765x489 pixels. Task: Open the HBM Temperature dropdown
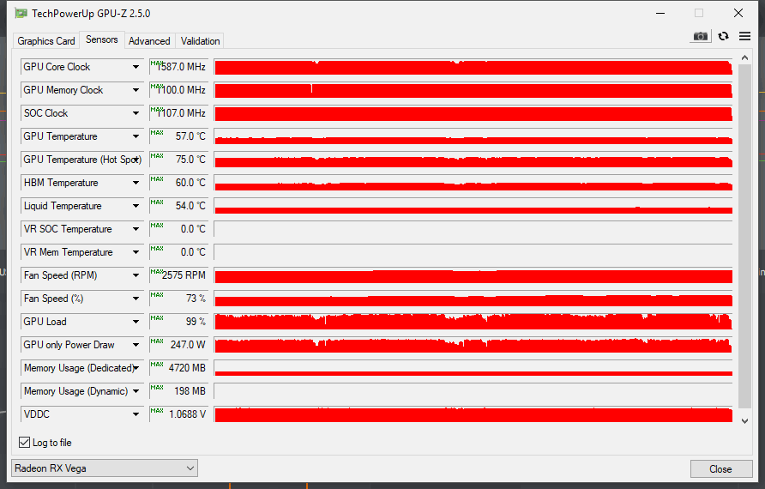click(x=136, y=183)
